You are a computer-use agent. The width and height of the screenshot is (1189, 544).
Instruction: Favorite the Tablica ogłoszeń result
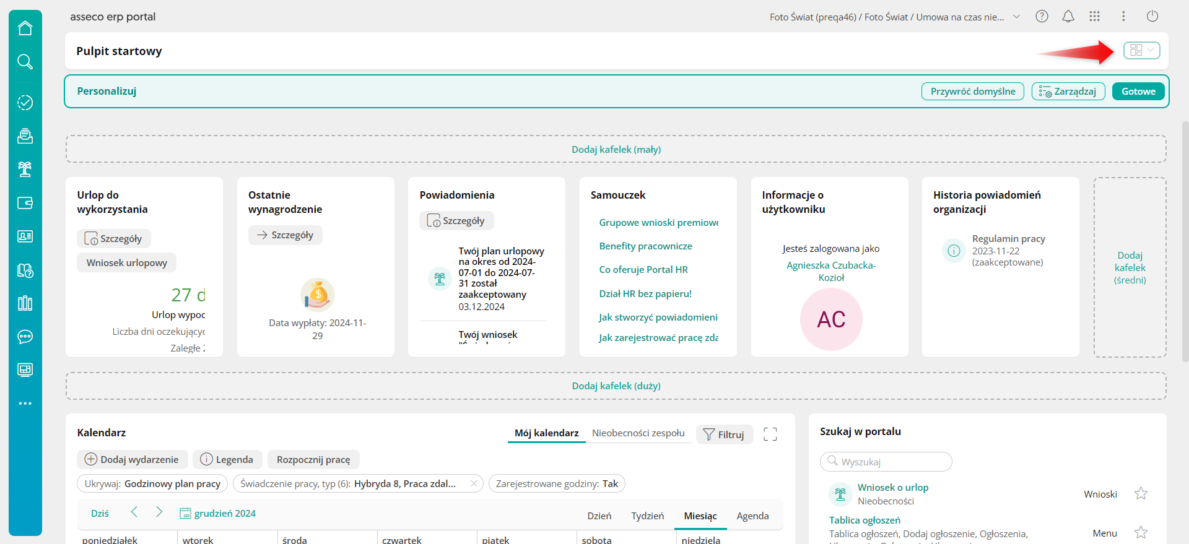(1141, 532)
